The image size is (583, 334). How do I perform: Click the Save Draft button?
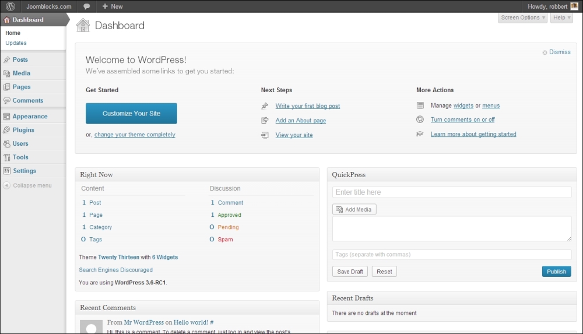click(350, 272)
